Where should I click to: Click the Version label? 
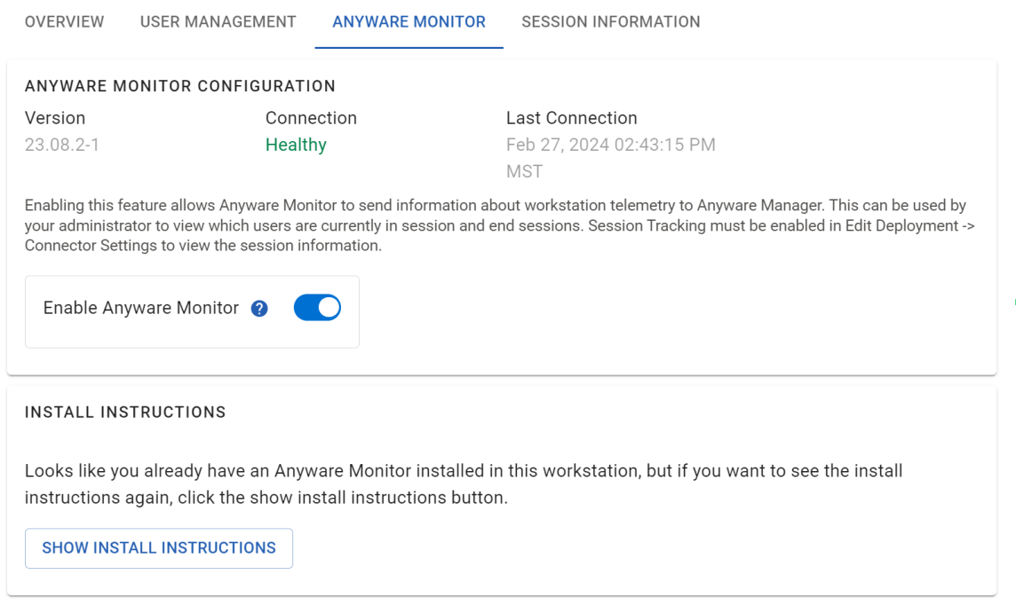click(55, 118)
